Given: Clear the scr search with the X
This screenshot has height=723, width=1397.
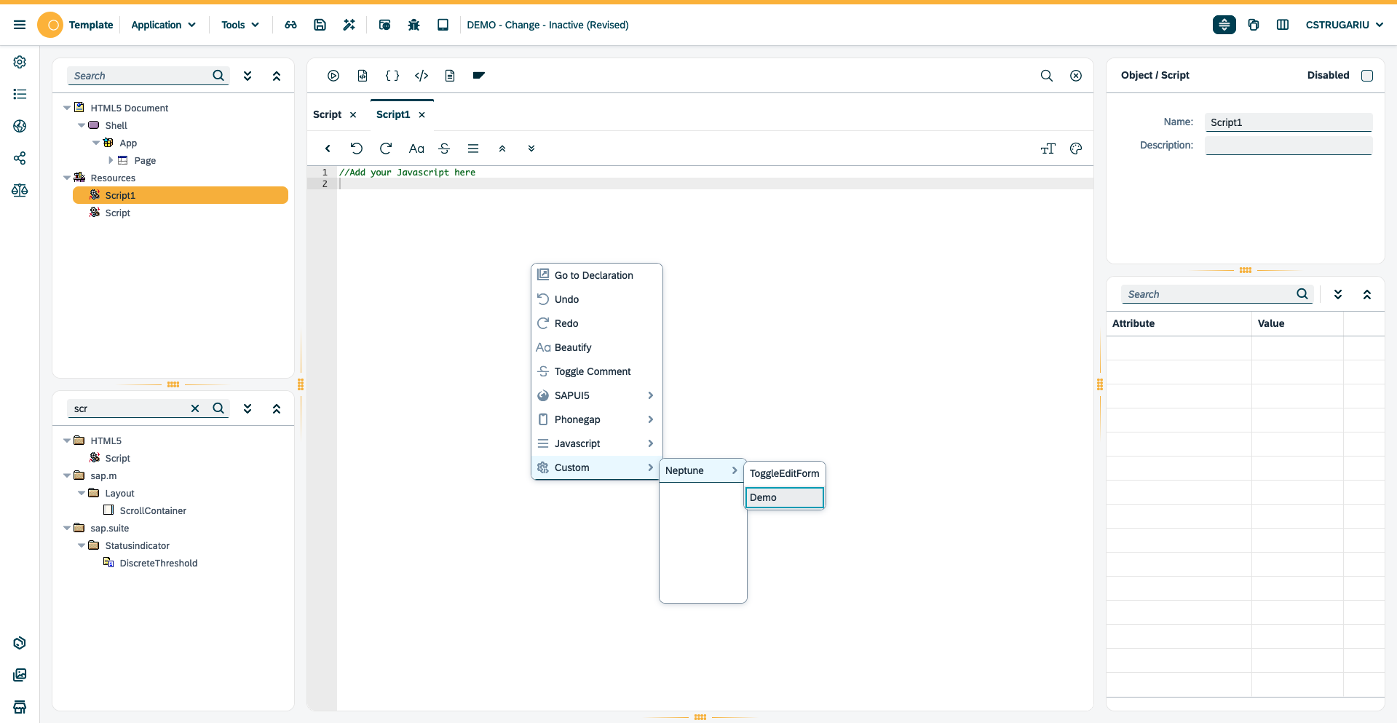Looking at the screenshot, I should [195, 408].
